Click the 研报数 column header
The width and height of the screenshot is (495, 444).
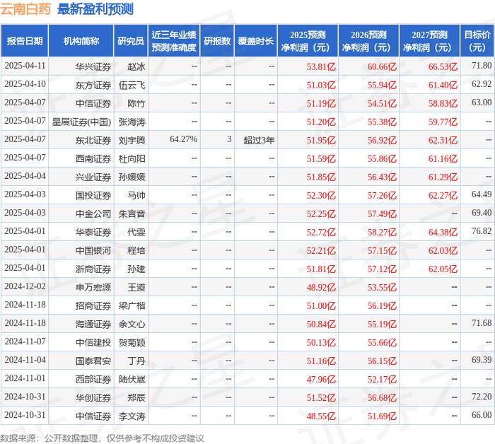[217, 41]
